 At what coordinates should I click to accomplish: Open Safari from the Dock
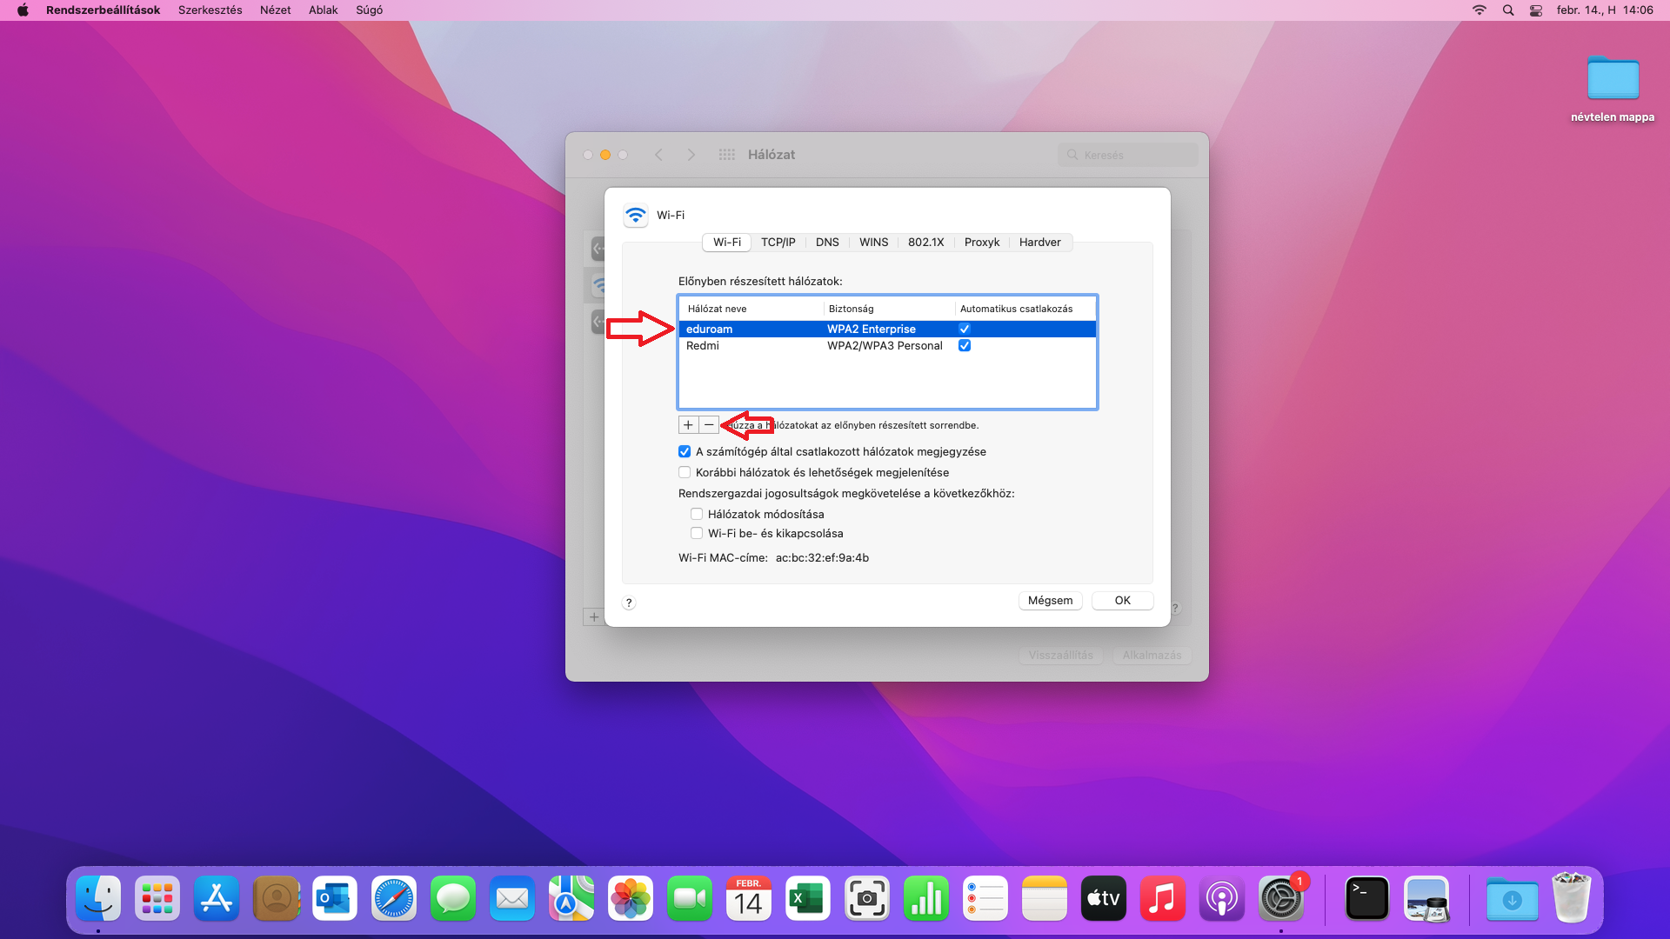(393, 899)
